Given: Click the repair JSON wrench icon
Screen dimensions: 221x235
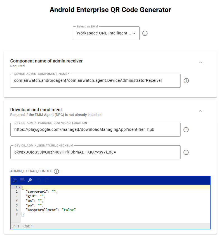Looking at the screenshot, I should tap(30, 180).
